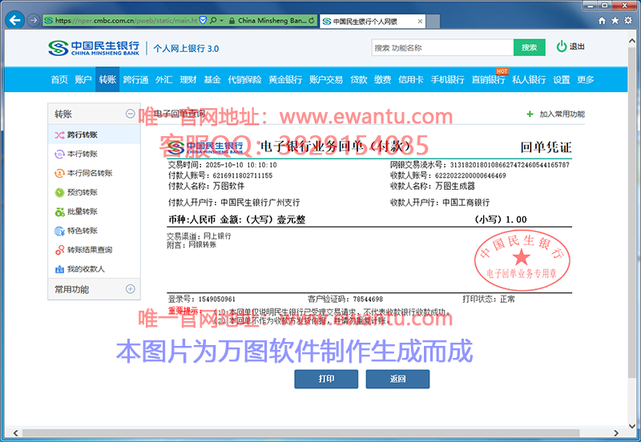Click the 特色转账 icon
The height and width of the screenshot is (442, 641).
pyautogui.click(x=59, y=231)
